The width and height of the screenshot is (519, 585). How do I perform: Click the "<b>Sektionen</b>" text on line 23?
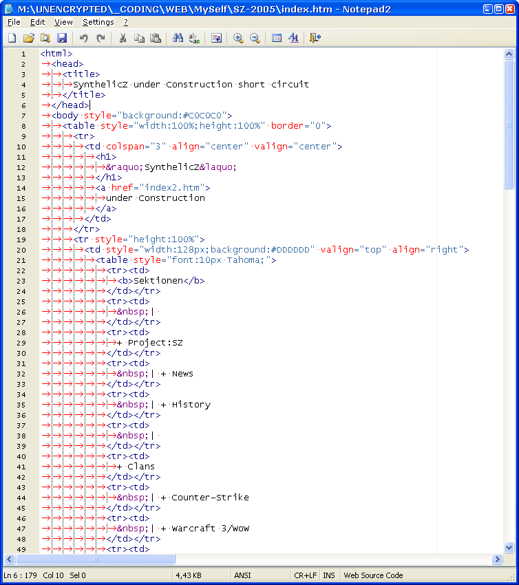[x=161, y=281]
